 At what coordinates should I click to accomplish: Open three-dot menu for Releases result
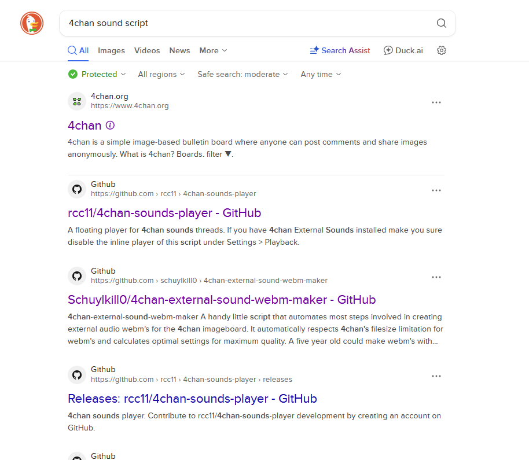tap(436, 376)
